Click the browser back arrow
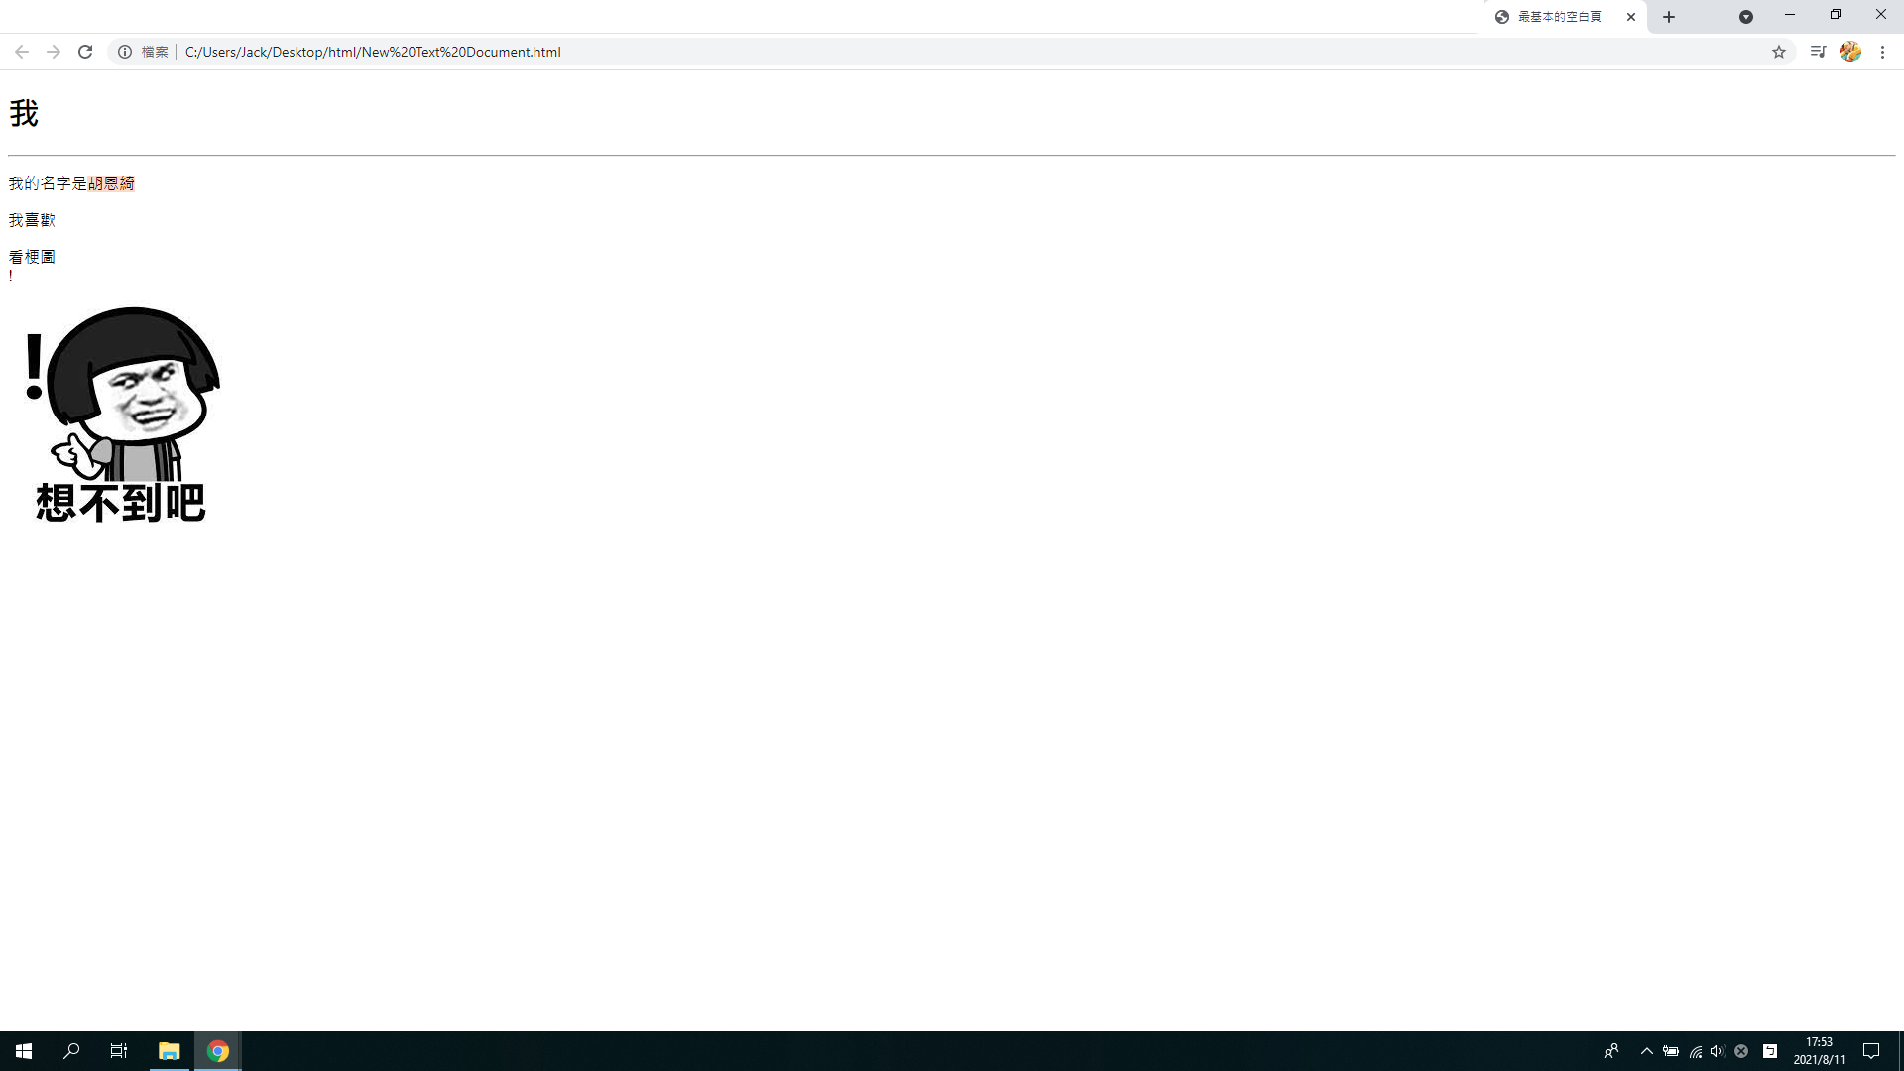 21,52
